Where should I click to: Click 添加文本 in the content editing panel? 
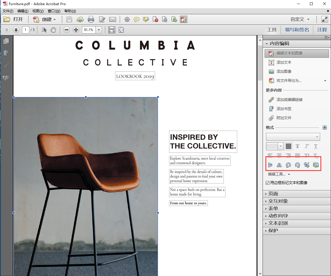pos(284,62)
